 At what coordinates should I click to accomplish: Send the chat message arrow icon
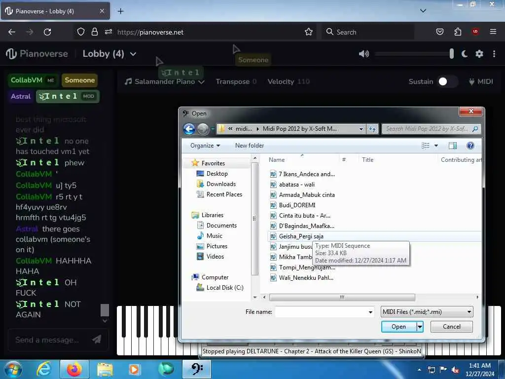tap(97, 339)
